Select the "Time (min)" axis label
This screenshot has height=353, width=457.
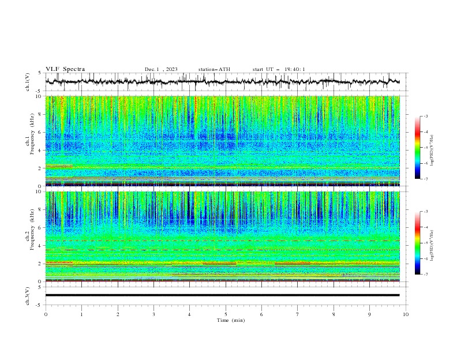coord(231,320)
